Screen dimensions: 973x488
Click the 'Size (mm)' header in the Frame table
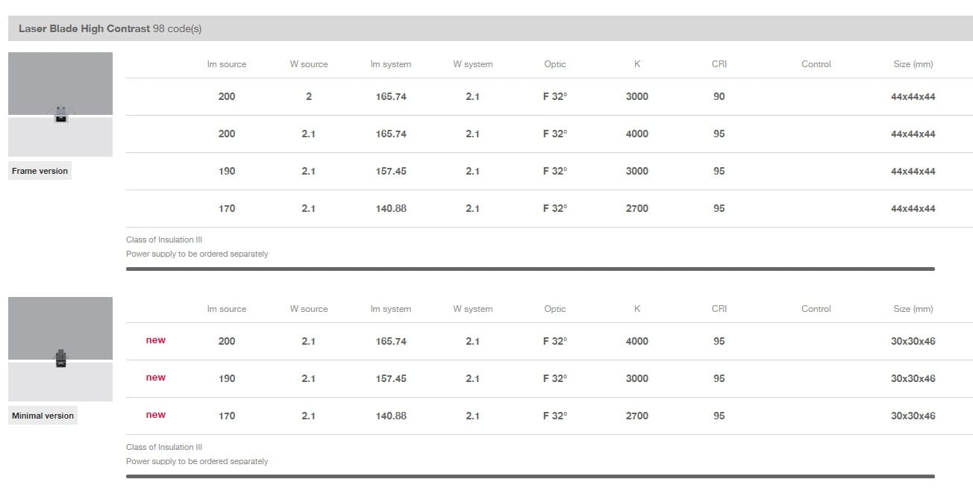913,64
